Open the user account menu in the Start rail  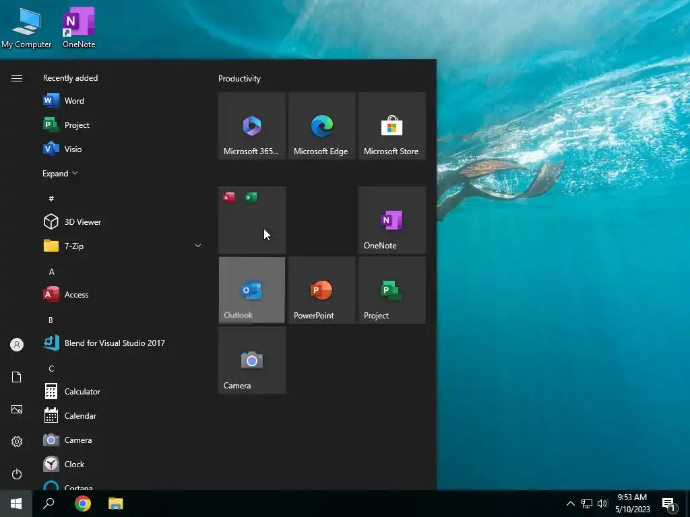pyautogui.click(x=17, y=345)
